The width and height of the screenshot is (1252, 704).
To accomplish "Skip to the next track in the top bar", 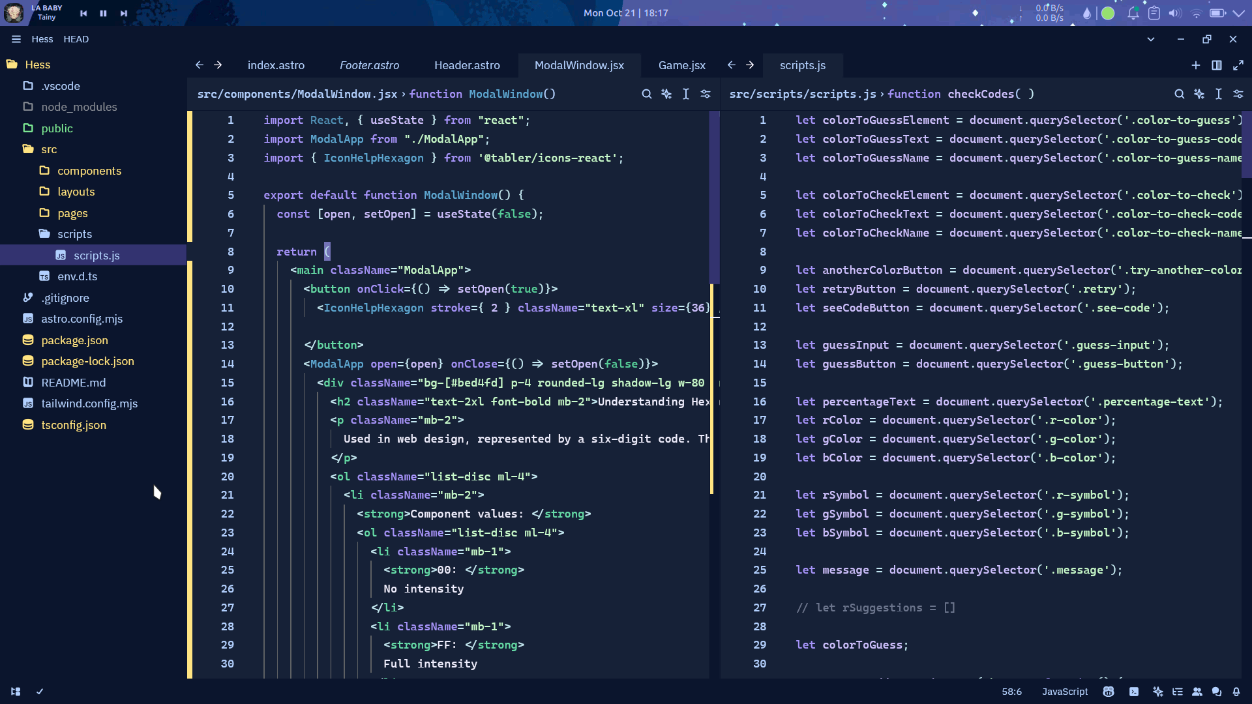I will coord(123,13).
